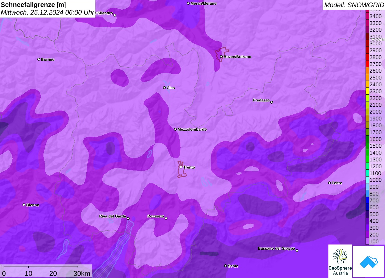Click the 2000 legend value
This screenshot has height=278, width=385.
click(x=375, y=112)
